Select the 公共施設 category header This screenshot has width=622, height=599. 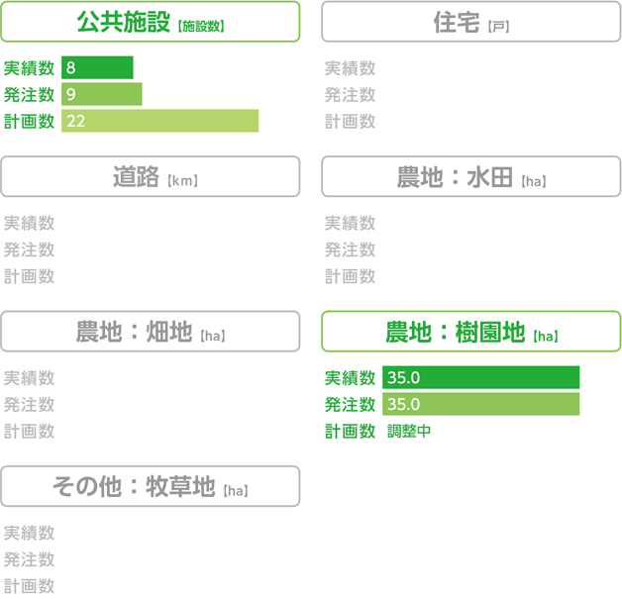pyautogui.click(x=151, y=22)
